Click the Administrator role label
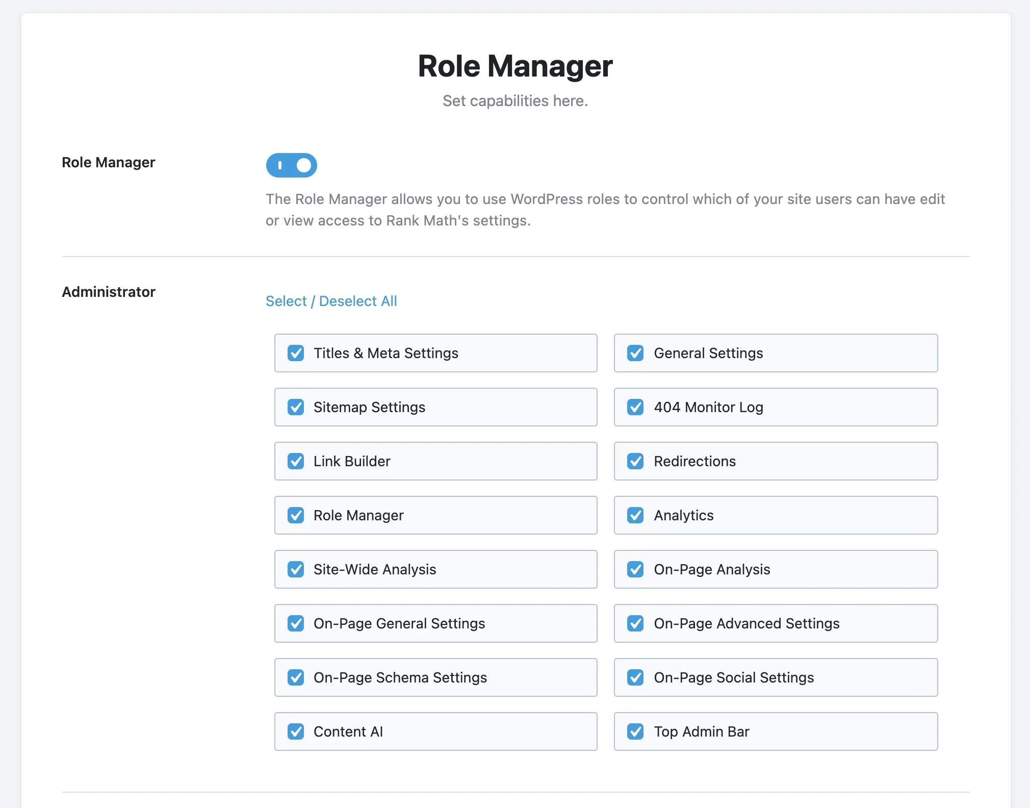 109,292
